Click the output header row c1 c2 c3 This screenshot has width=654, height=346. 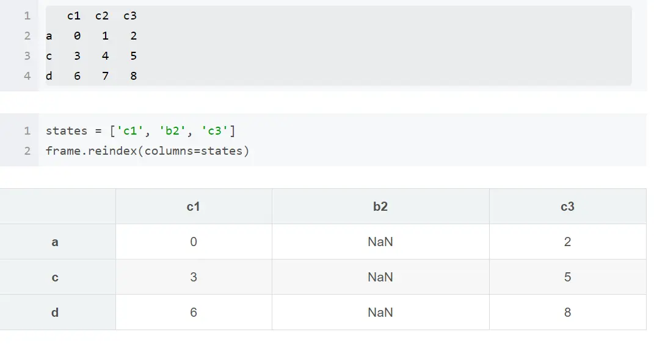coord(102,16)
